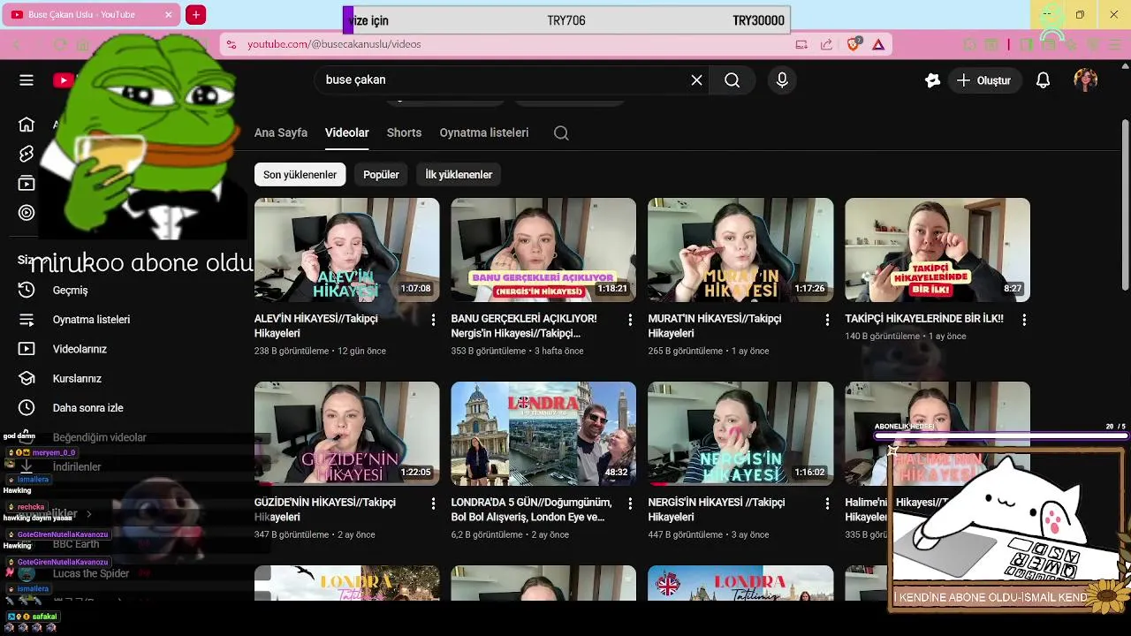The width and height of the screenshot is (1131, 636).
Task: Open a new browser tab
Action: (x=196, y=15)
